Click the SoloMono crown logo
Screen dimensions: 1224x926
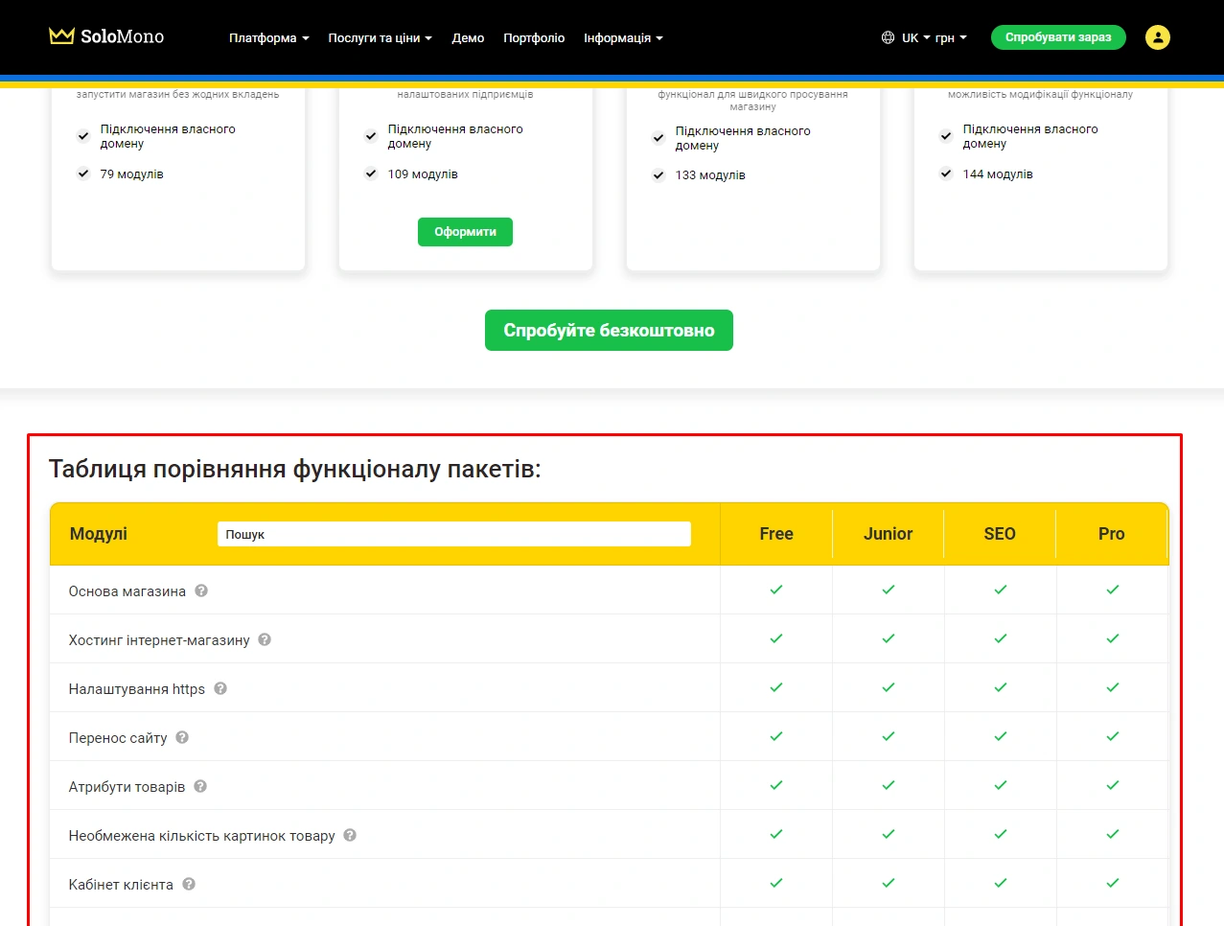(62, 36)
